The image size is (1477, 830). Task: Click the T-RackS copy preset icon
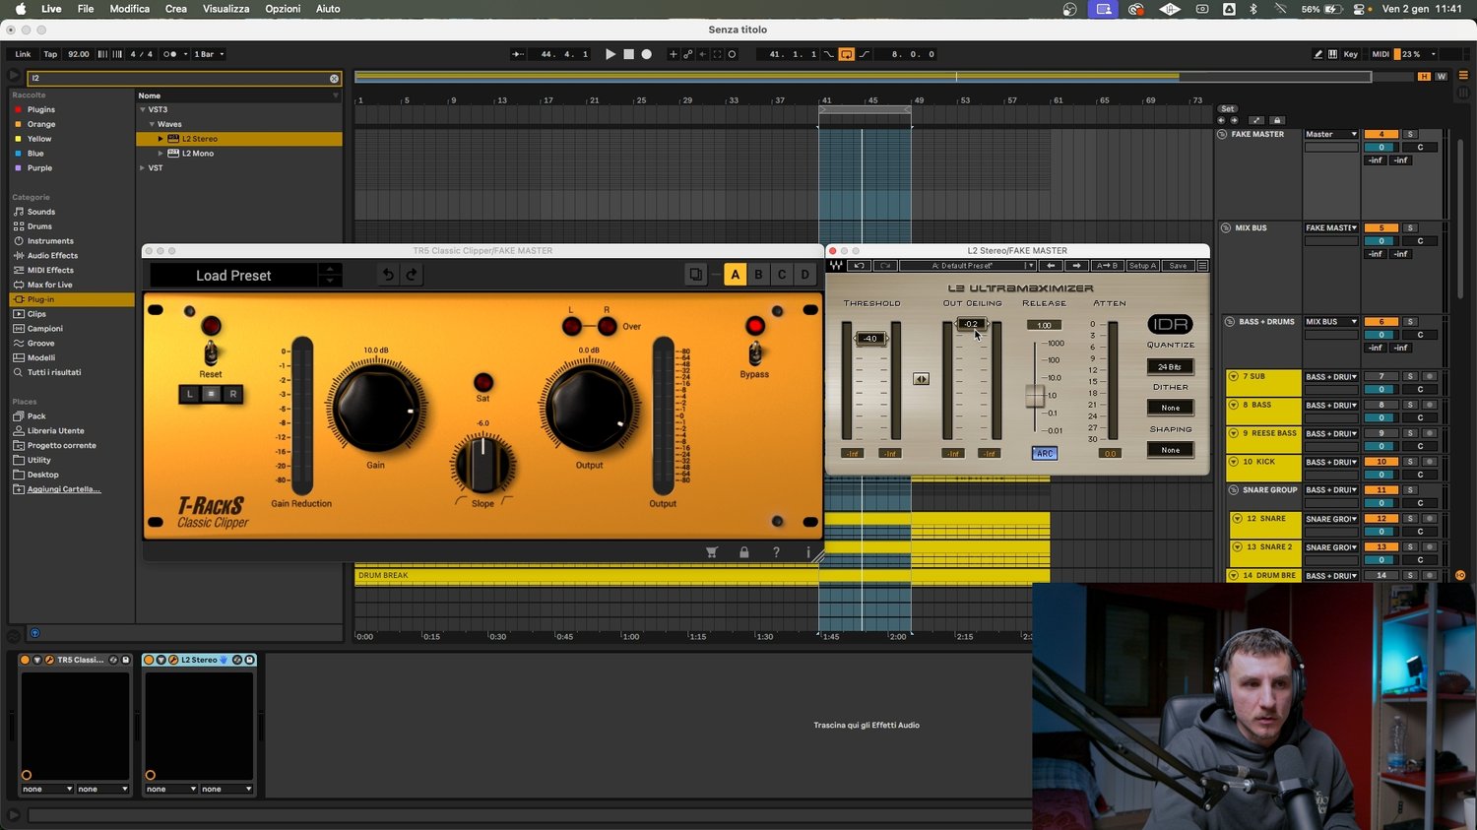click(x=696, y=275)
